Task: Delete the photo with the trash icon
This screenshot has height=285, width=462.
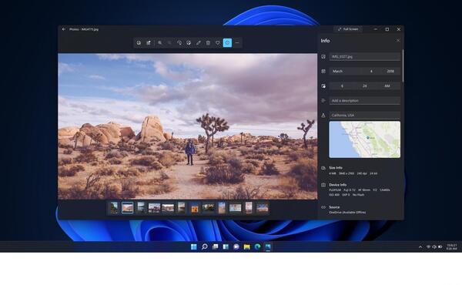Action: 208,42
